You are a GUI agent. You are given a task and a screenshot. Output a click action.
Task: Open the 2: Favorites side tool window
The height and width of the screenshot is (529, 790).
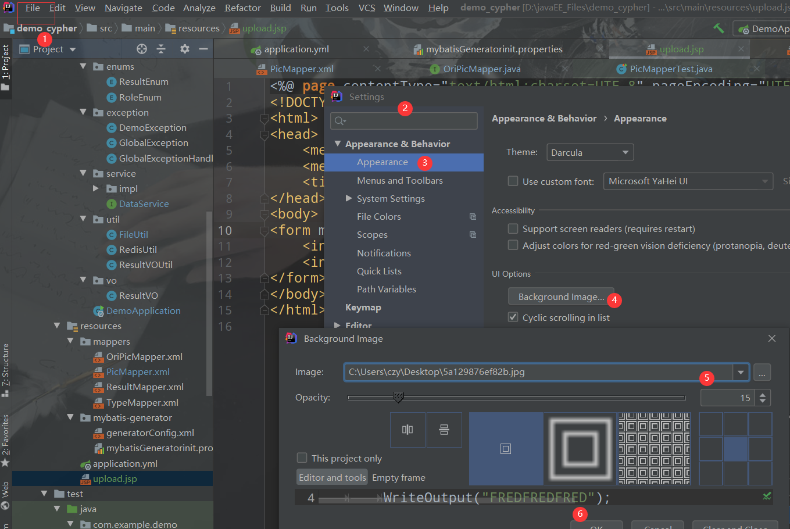click(x=6, y=441)
